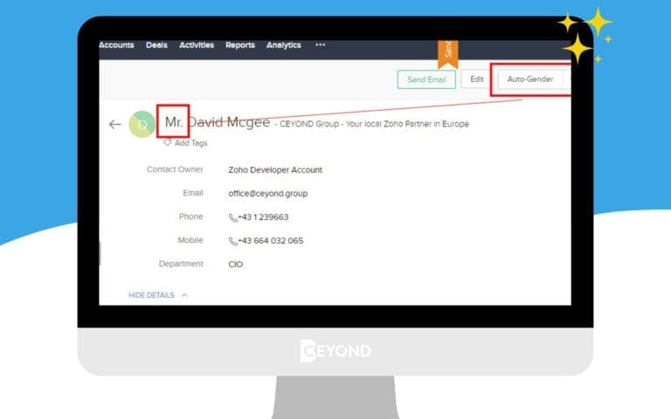Image resolution: width=671 pixels, height=419 pixels.
Task: Click the contact avatar with letter D
Action: (142, 125)
